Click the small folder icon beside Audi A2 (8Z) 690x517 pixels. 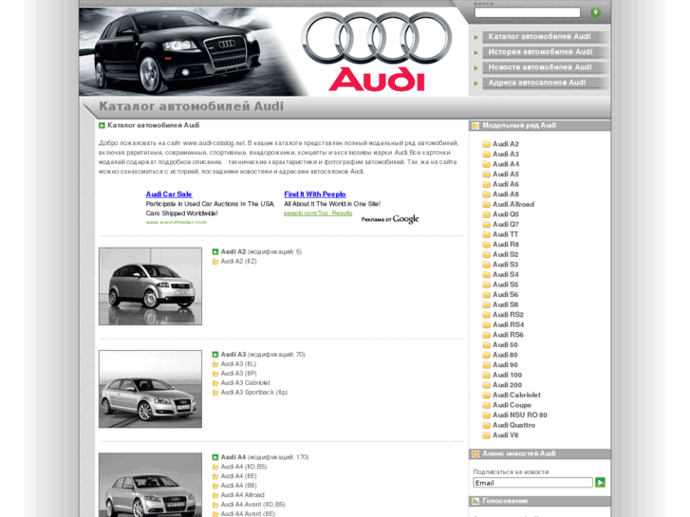point(215,262)
